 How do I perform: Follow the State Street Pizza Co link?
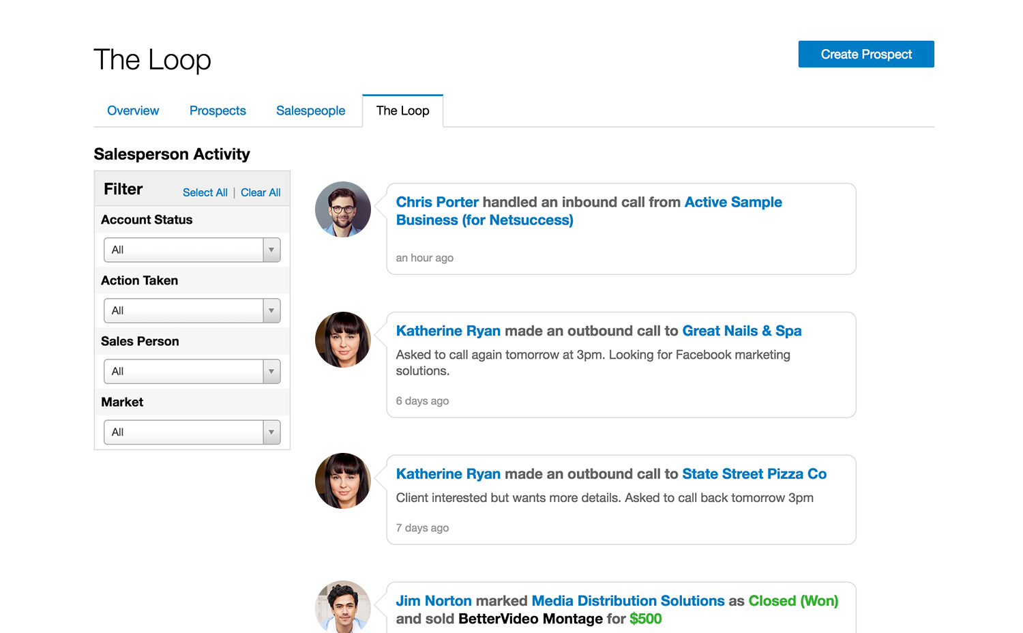754,474
